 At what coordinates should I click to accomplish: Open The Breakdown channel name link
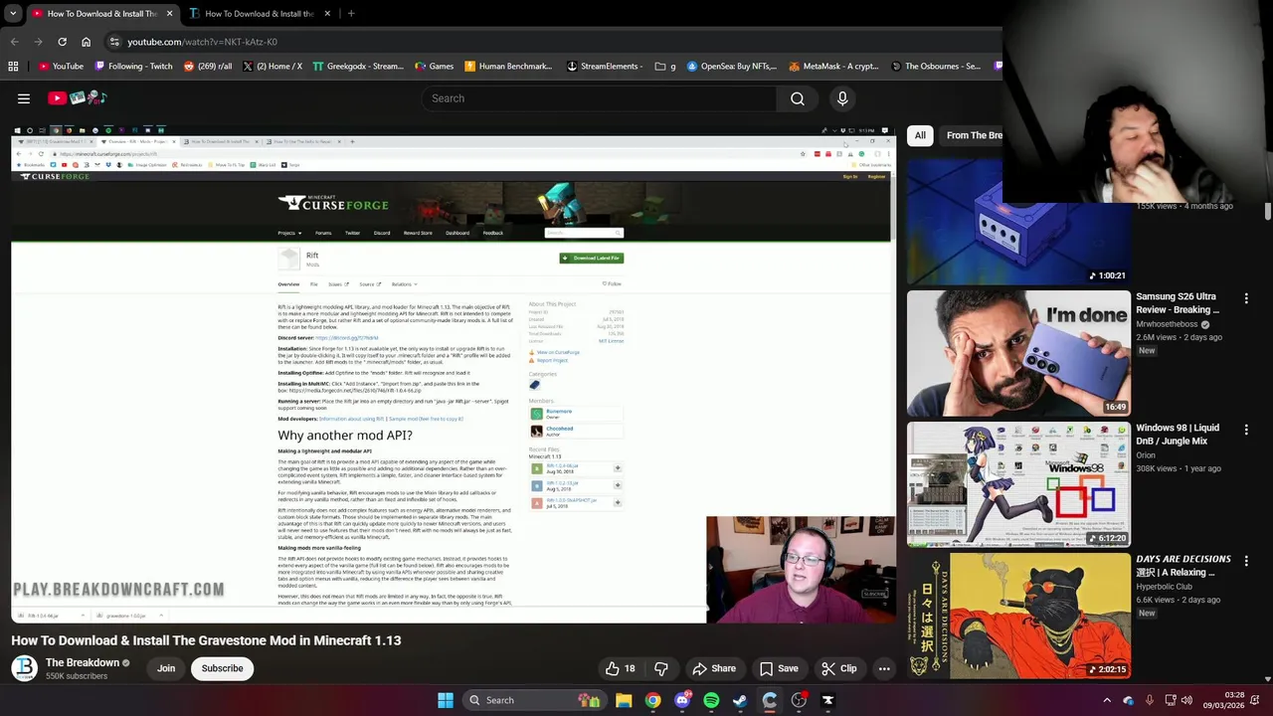tap(83, 662)
